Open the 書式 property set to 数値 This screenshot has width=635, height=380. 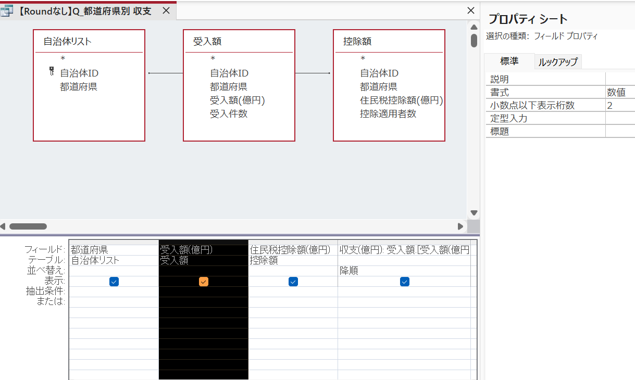(620, 92)
